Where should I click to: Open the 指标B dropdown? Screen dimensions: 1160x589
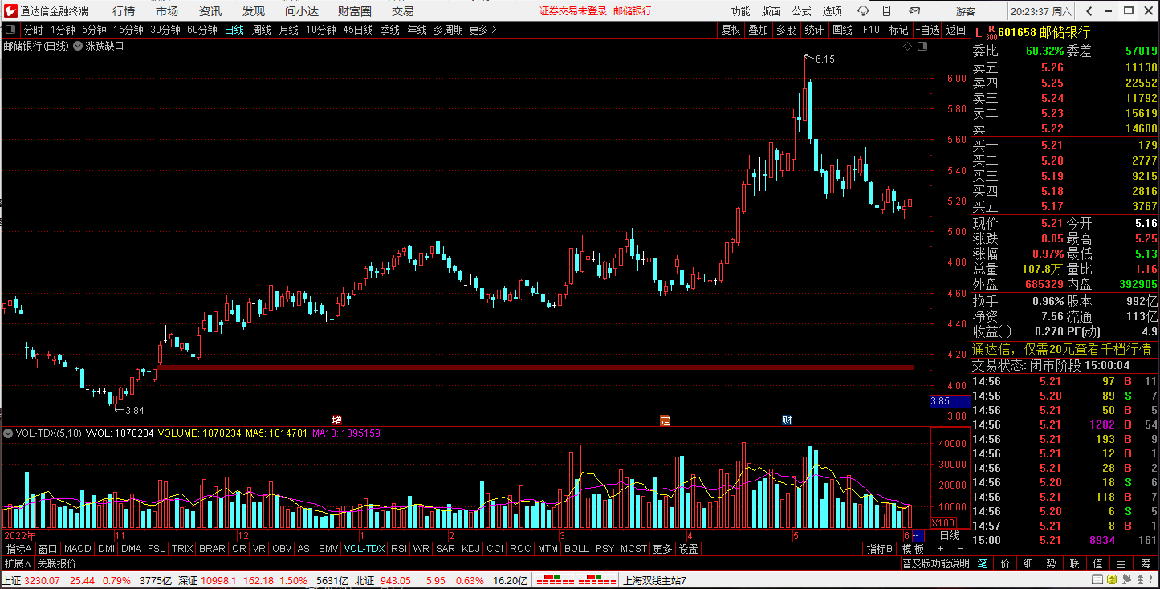pos(881,549)
